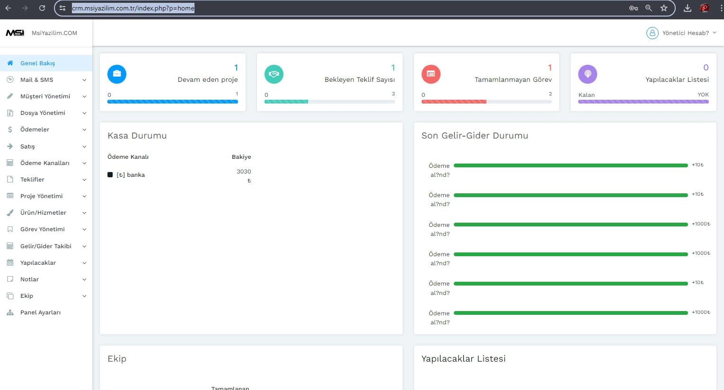The width and height of the screenshot is (724, 390).
Task: Click the red incomplete tasks icon
Action: (x=431, y=74)
